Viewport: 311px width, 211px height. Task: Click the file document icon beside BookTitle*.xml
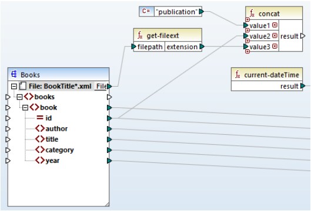23,86
